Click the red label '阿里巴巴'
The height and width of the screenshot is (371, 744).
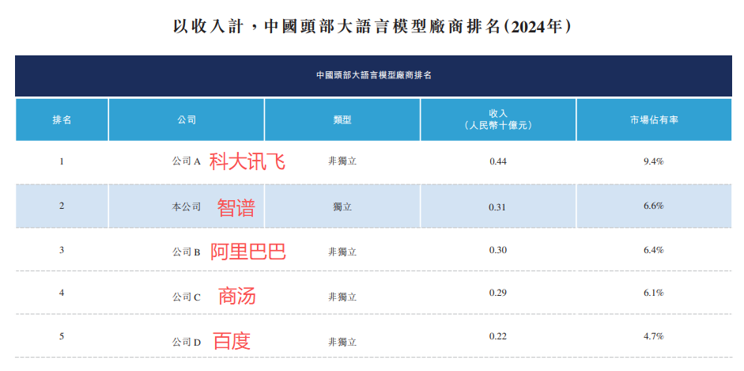coord(248,252)
